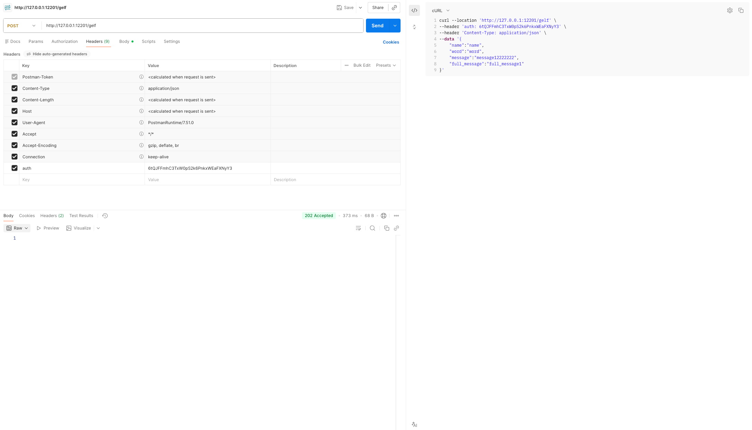Click the copy request link icon

coord(394,8)
